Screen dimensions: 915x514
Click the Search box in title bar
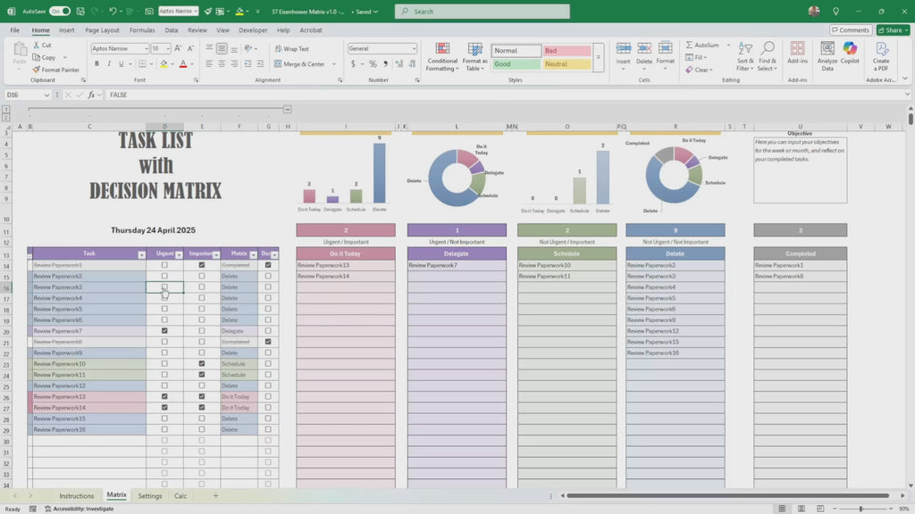coord(483,12)
